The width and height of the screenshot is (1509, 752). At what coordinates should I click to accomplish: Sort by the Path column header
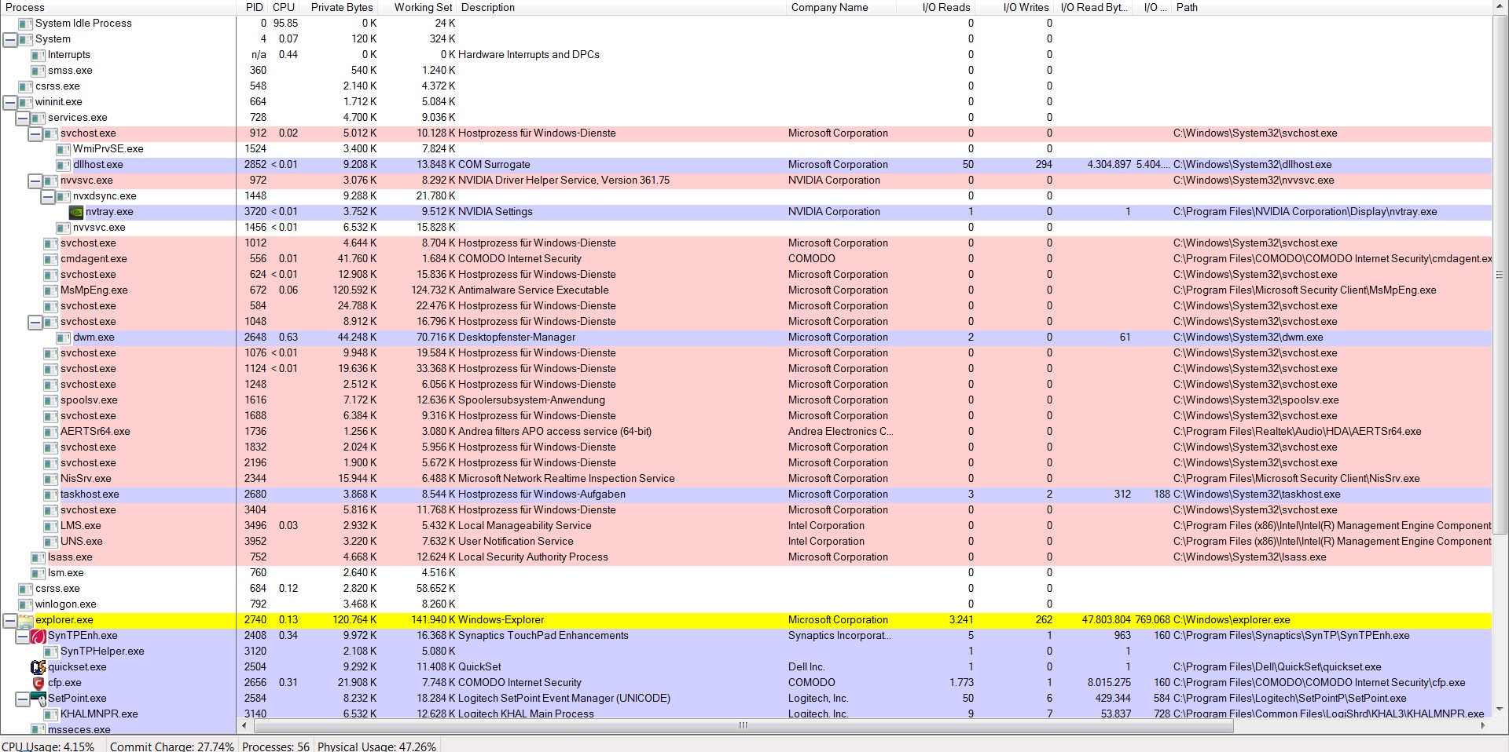[1332, 7]
